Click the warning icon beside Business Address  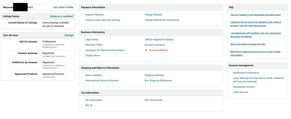pyautogui.click(x=146, y=50)
